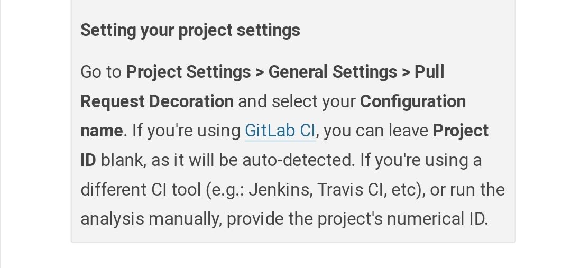This screenshot has width=571, height=268.
Task: Click the words 'you can leave'
Action: (376, 131)
